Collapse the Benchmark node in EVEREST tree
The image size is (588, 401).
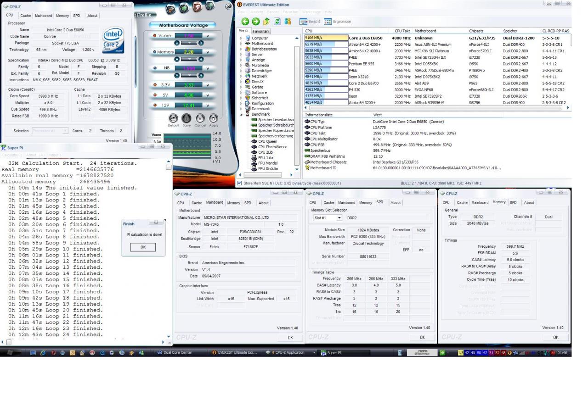coord(241,114)
